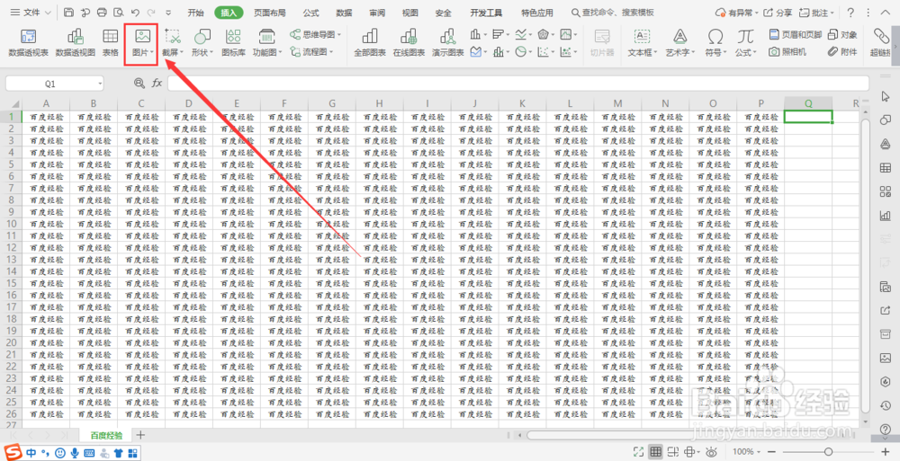Select column header H

point(379,103)
